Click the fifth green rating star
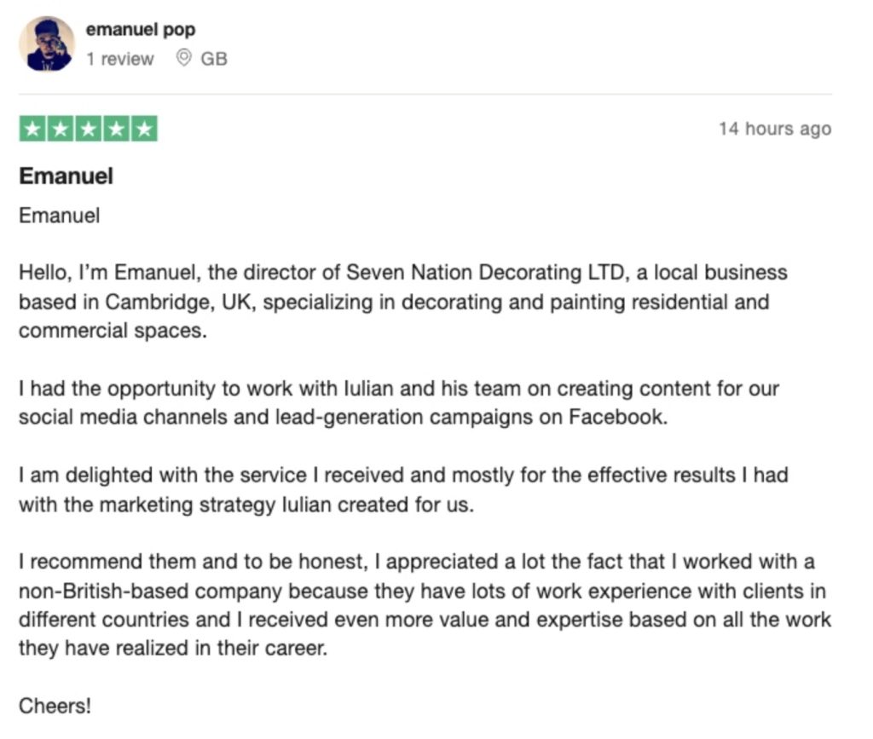Screen dimensions: 873x739 145,130
